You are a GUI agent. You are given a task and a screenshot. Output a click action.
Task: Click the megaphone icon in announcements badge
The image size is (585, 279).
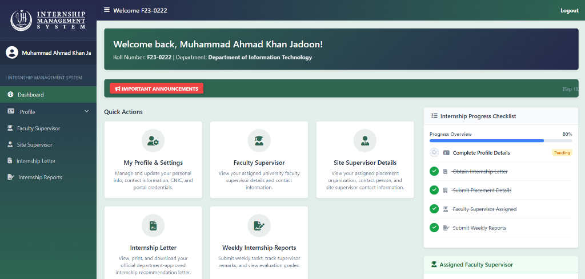coord(118,89)
